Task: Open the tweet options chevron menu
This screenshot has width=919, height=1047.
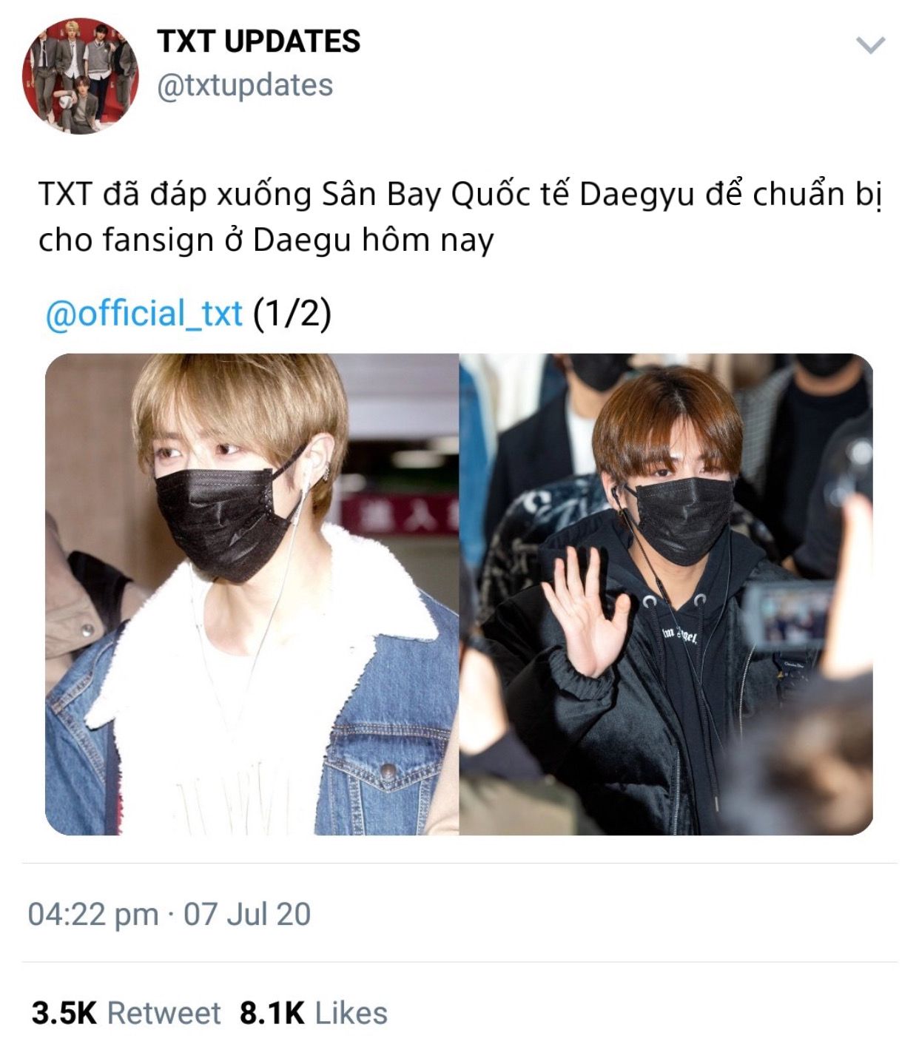Action: pyautogui.click(x=870, y=45)
